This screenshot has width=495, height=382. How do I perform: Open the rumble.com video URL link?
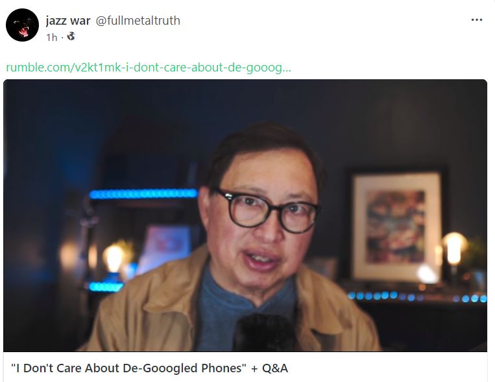tap(149, 68)
